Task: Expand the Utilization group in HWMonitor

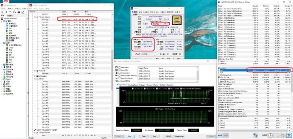Action: tap(35, 76)
